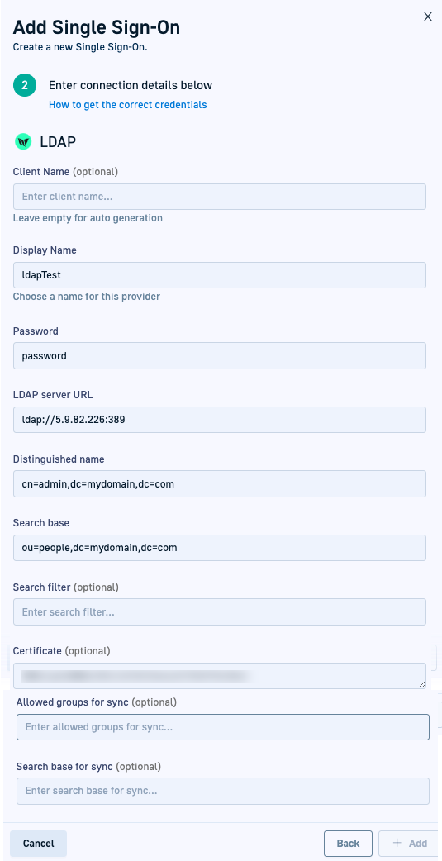Click into the Search base field
Screen dimensions: 442x861
[x=220, y=548]
